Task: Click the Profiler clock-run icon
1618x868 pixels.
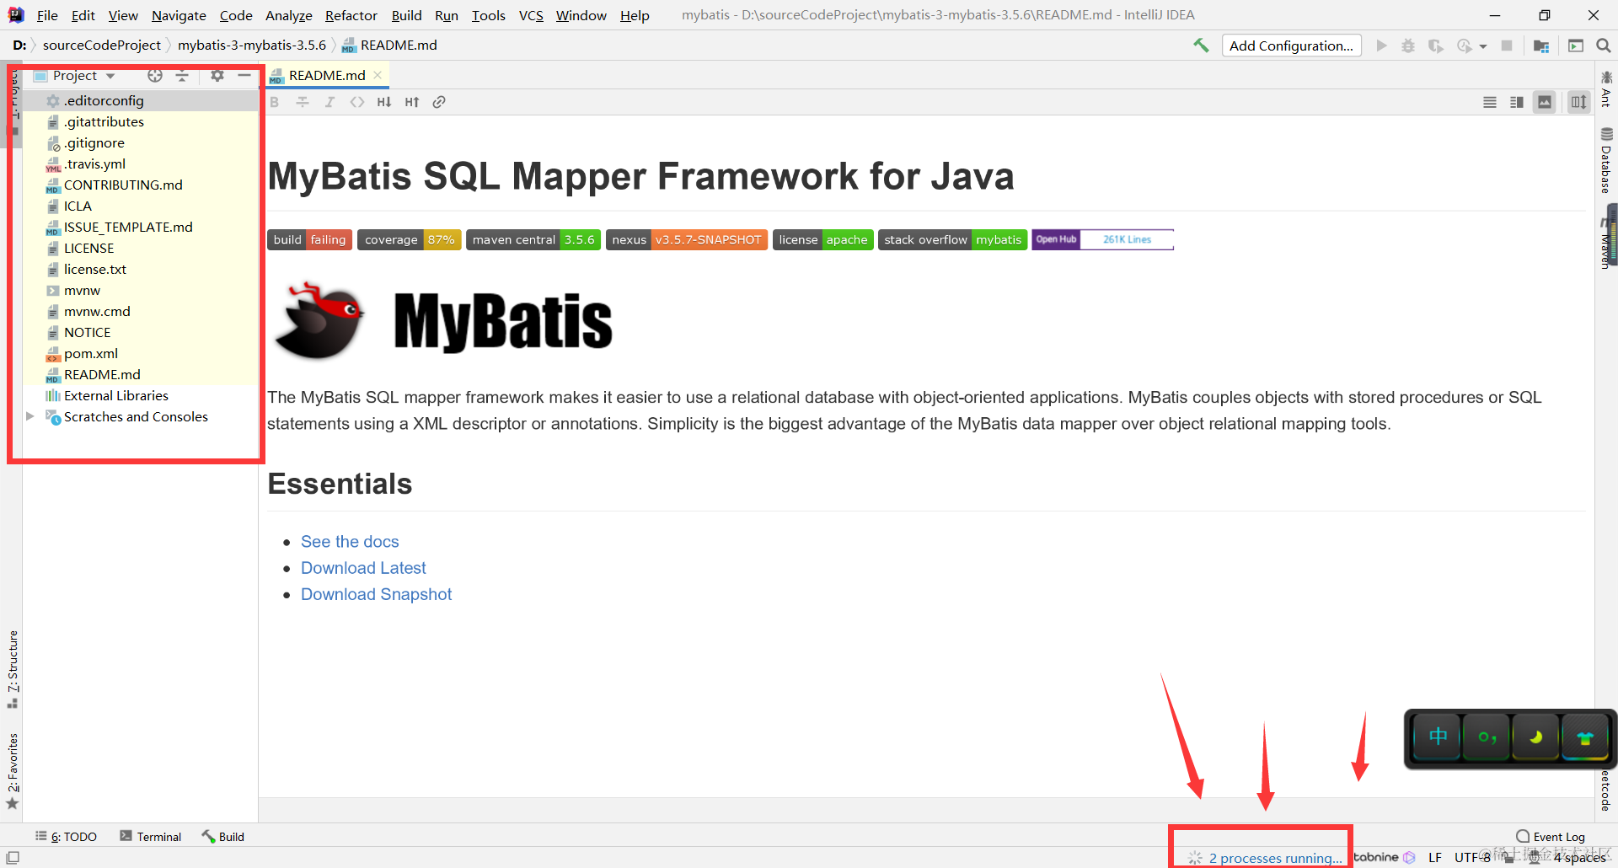Action: coord(1465,46)
